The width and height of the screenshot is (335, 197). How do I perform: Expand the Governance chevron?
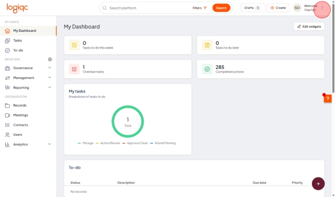tap(50, 68)
